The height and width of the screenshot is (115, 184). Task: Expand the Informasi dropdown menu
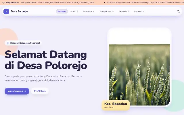[89, 11]
